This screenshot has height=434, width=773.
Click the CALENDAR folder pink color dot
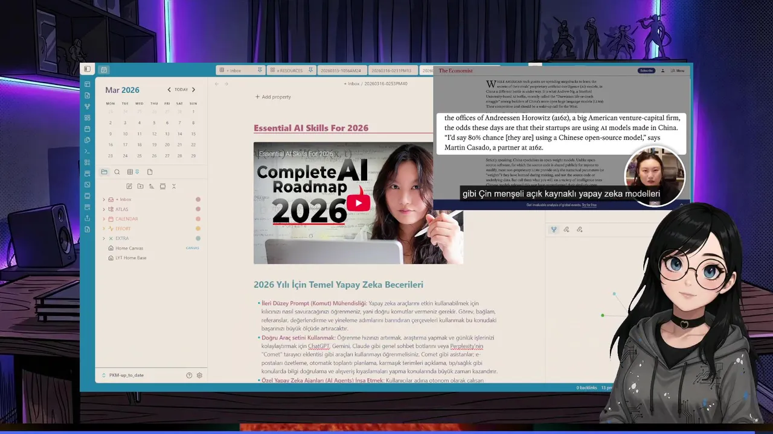pyautogui.click(x=198, y=219)
